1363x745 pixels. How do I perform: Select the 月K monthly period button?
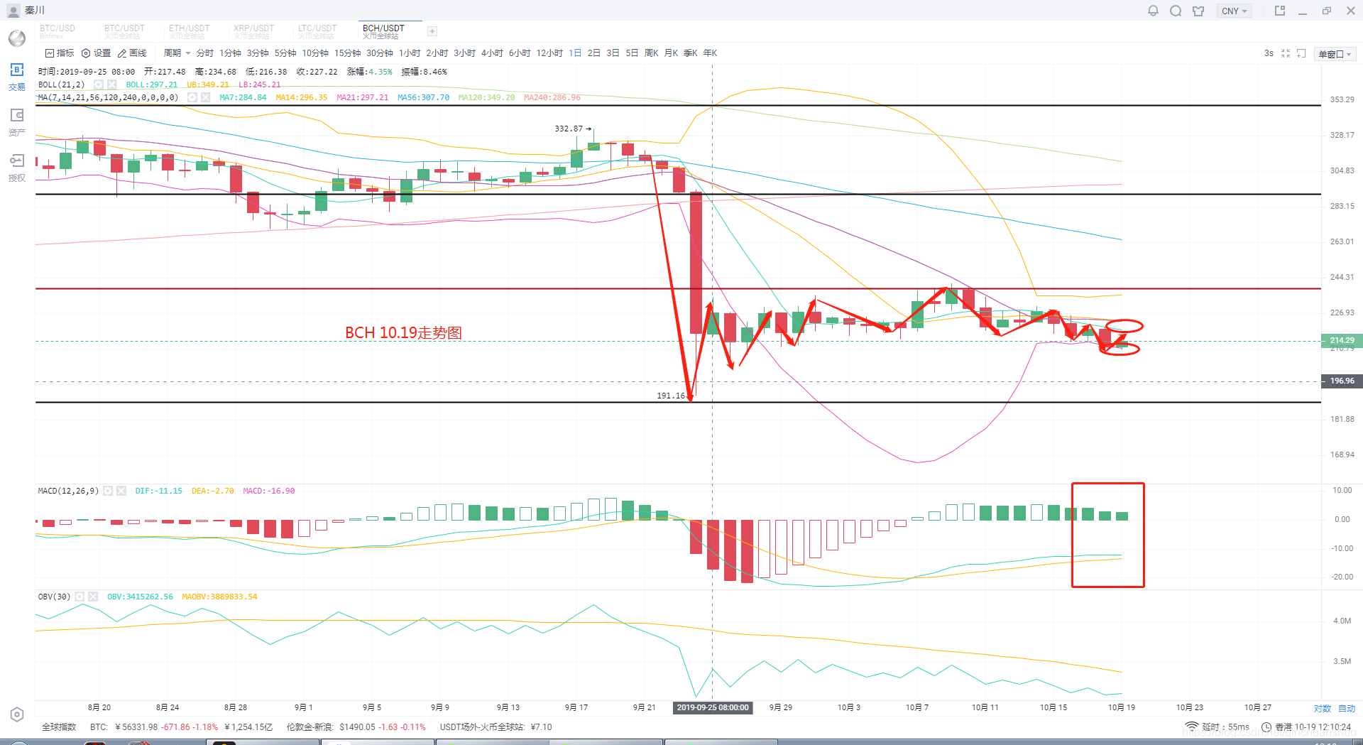pos(671,53)
